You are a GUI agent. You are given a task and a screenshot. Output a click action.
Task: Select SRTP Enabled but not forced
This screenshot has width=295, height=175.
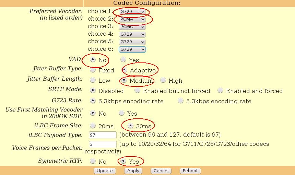tap(137, 91)
